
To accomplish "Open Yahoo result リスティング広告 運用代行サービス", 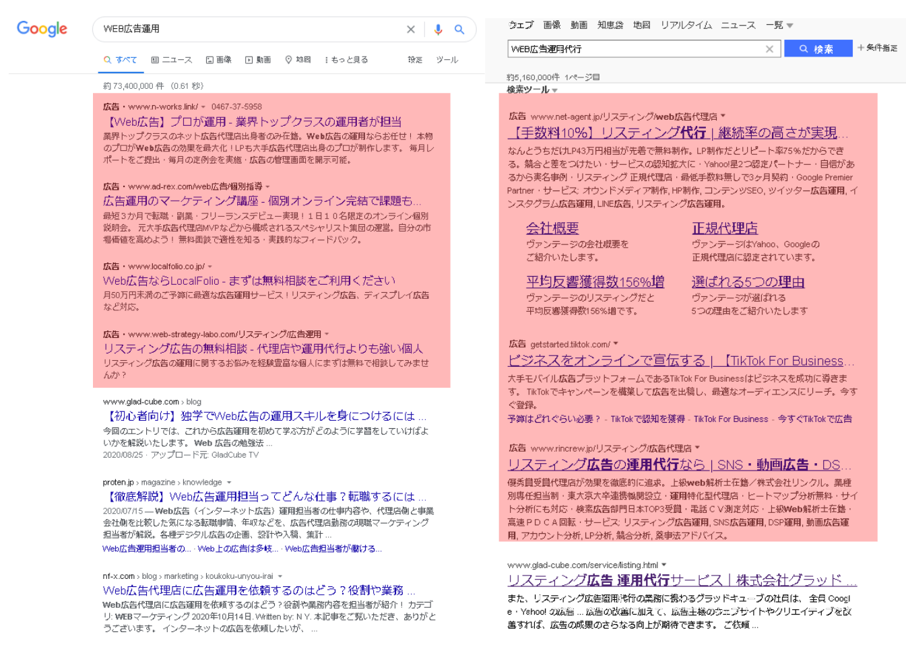I will pyautogui.click(x=682, y=580).
